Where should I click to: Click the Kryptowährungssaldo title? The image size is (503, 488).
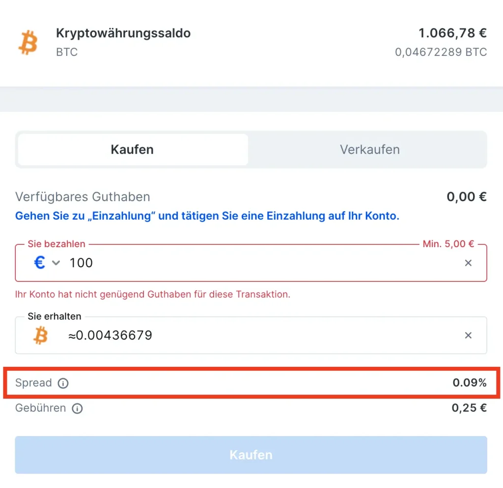tap(123, 33)
